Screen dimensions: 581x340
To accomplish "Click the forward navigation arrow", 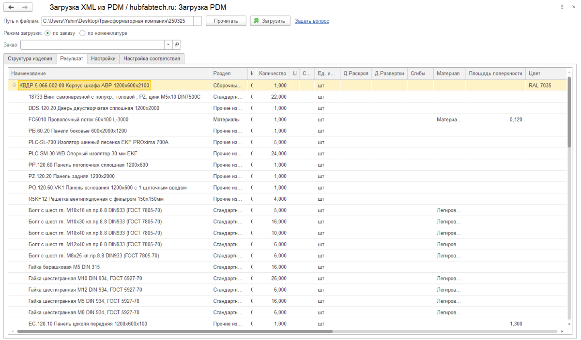I will (25, 8).
